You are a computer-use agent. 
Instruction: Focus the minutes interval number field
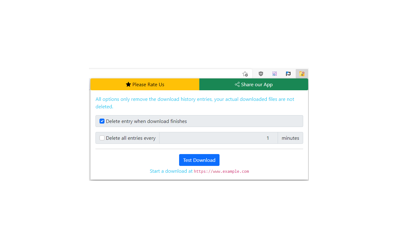(x=219, y=138)
